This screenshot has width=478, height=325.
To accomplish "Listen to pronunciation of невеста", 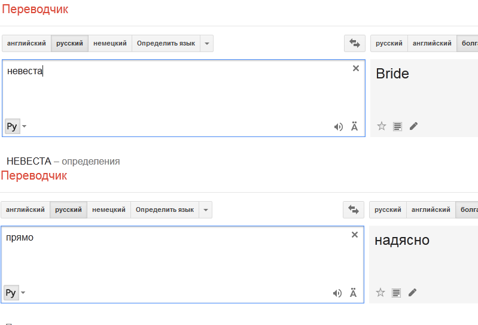I will click(339, 127).
